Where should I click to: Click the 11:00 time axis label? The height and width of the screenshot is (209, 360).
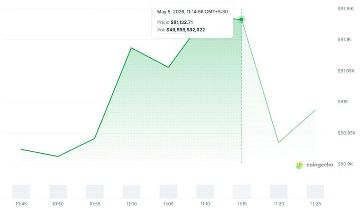(132, 204)
